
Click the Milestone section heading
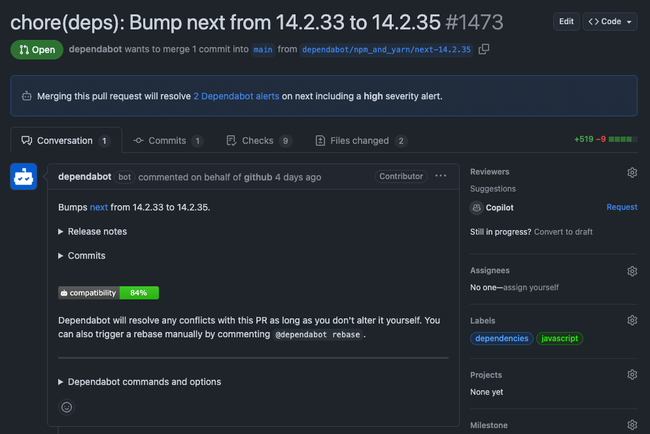488,426
